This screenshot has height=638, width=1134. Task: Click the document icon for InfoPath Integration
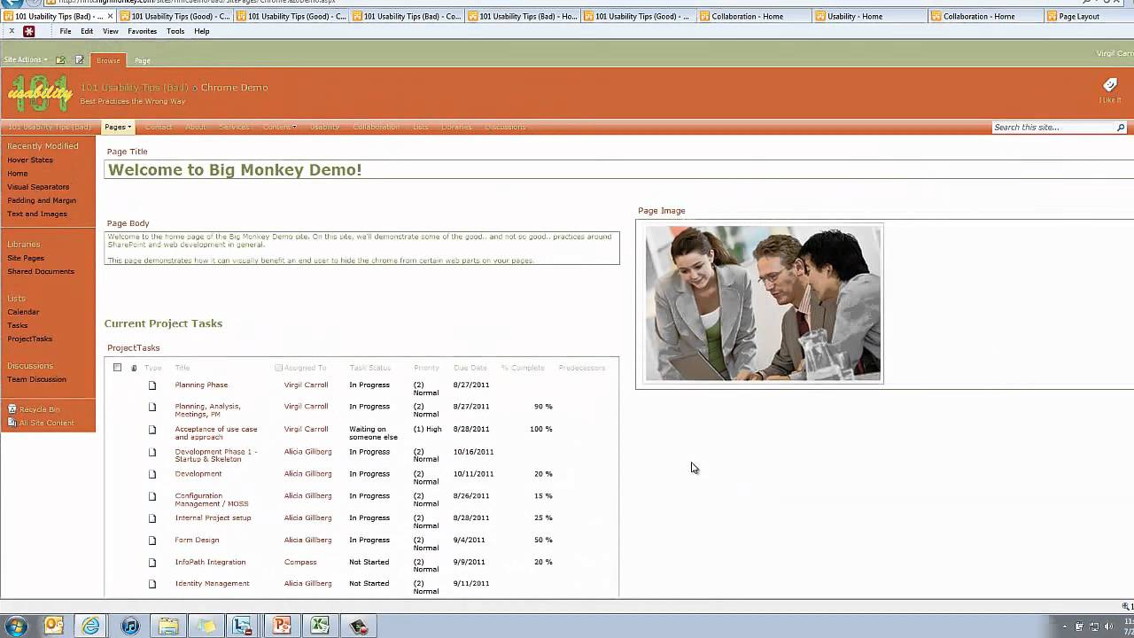tap(152, 563)
